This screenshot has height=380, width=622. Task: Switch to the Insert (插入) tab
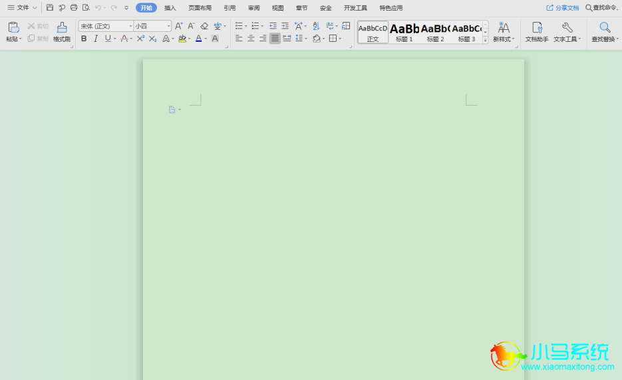pos(170,8)
